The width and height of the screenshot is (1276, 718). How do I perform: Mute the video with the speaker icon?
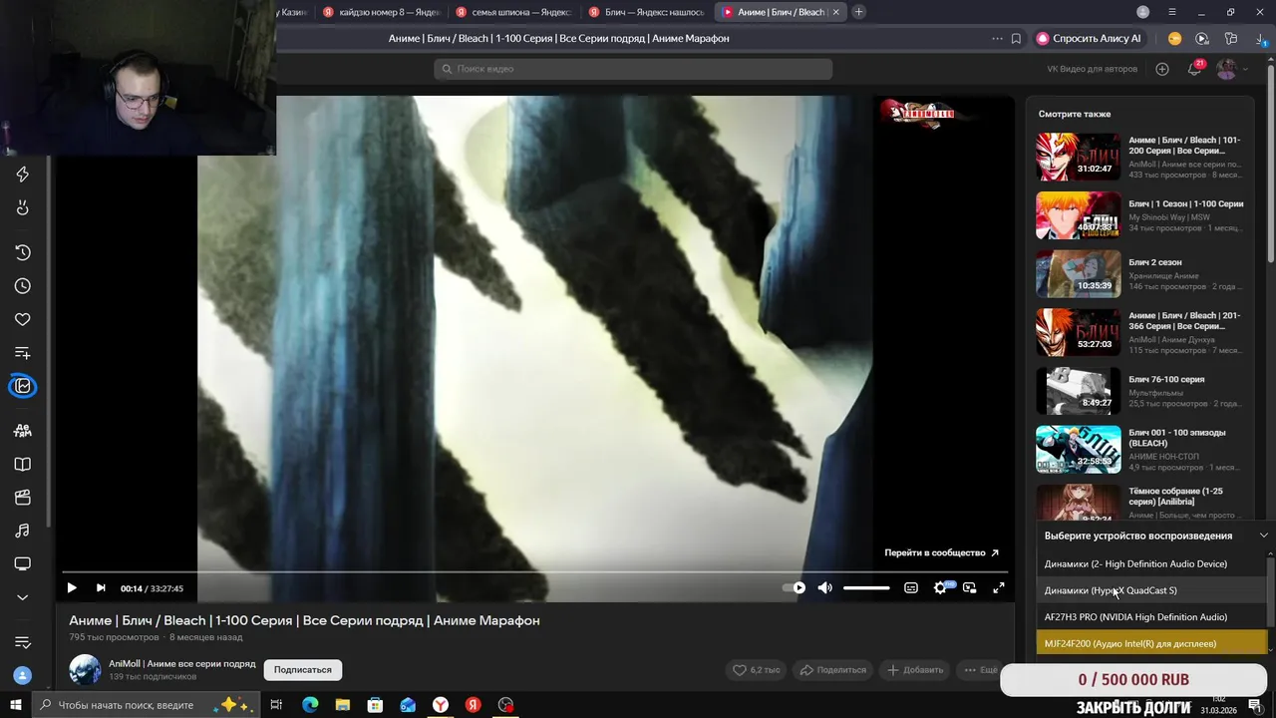click(x=824, y=588)
